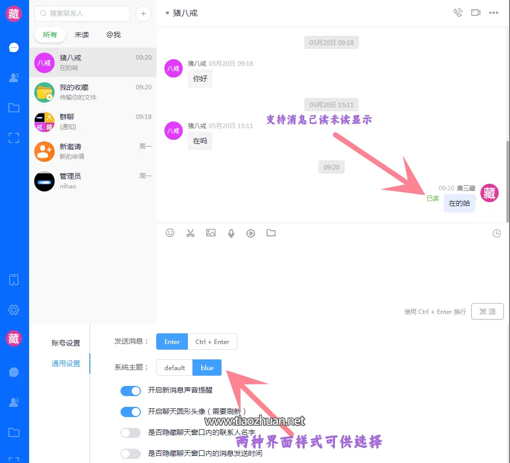This screenshot has width=510, height=463.
Task: Click the add contact plus button
Action: 143,14
